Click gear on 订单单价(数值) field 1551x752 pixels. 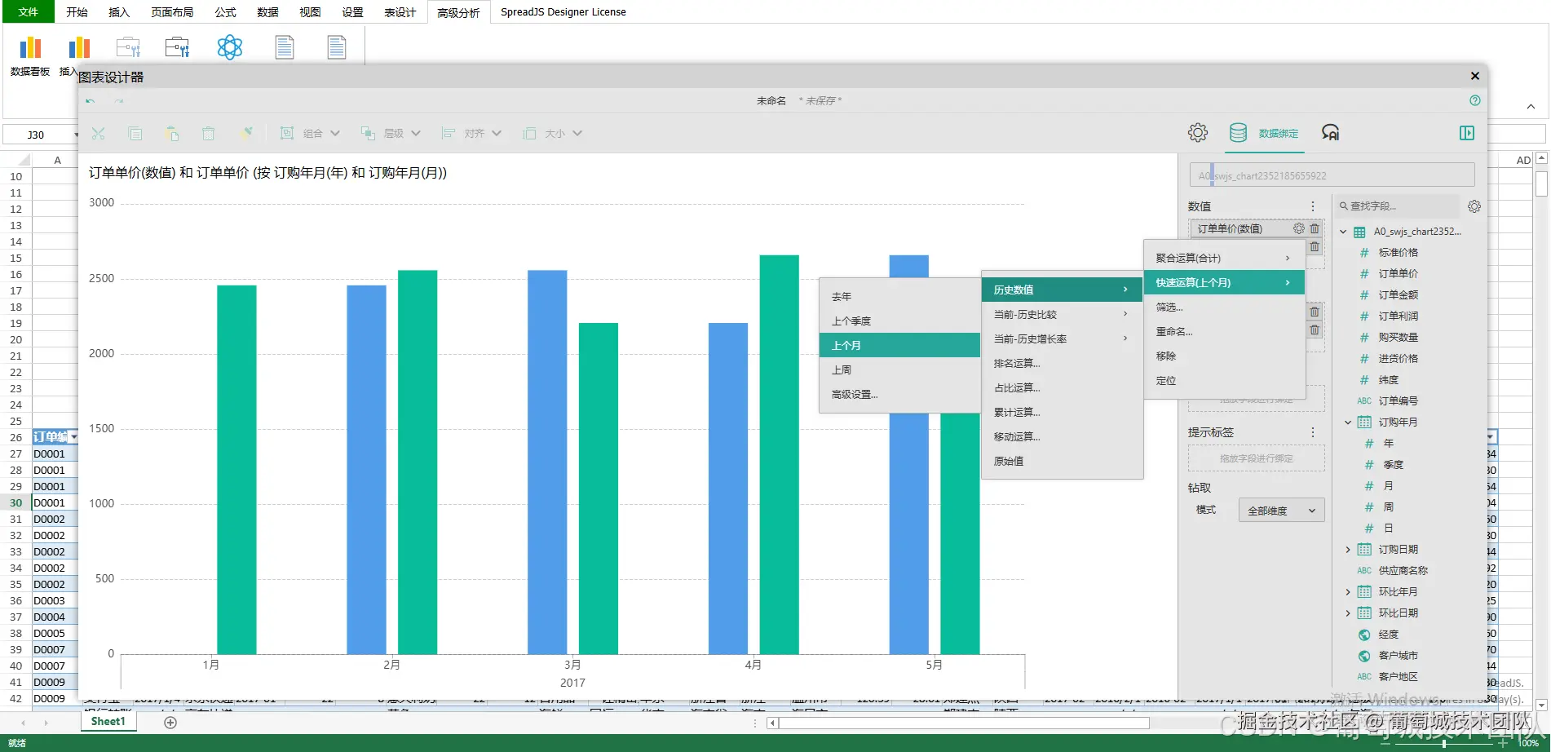point(1299,229)
